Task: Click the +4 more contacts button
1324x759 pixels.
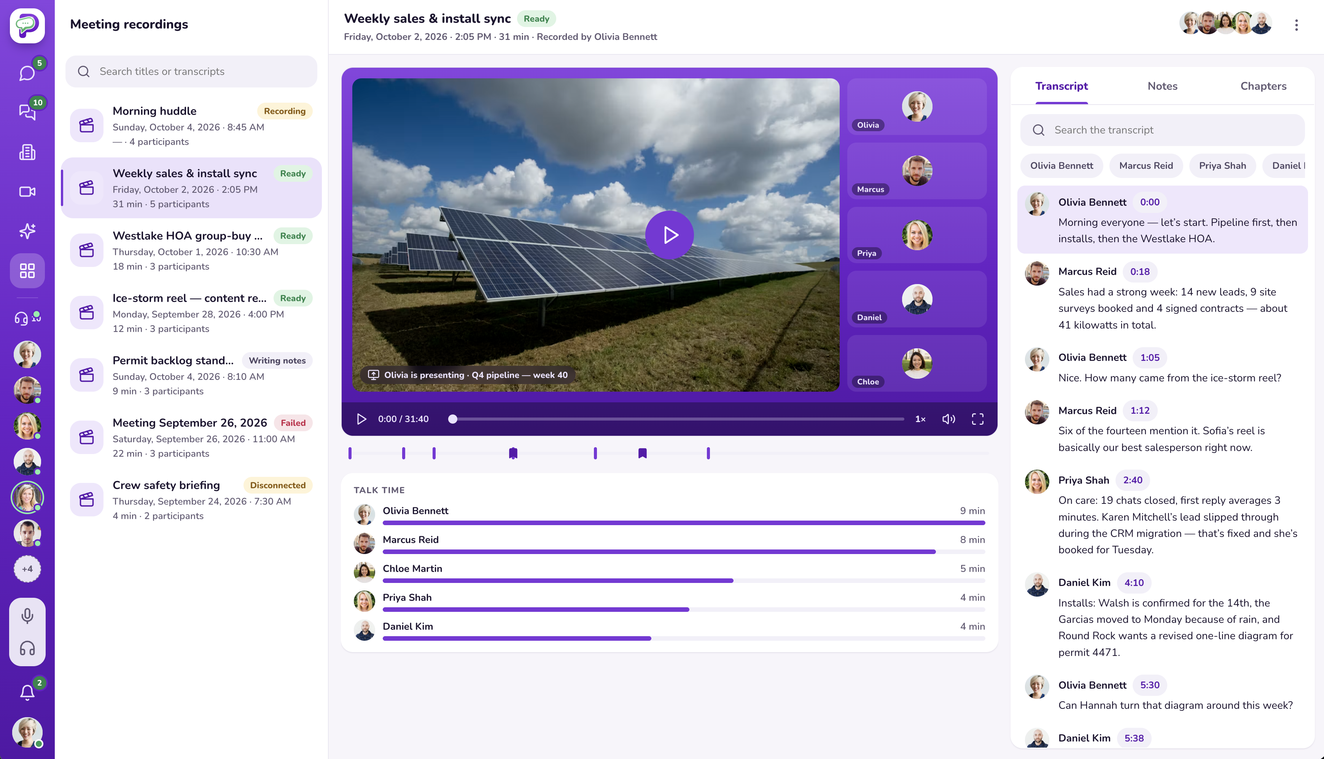Action: (x=27, y=569)
